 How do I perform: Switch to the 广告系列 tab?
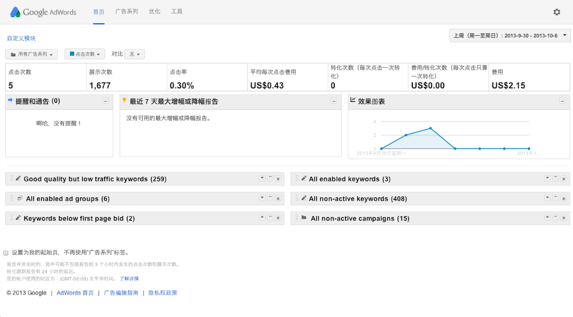pos(126,12)
